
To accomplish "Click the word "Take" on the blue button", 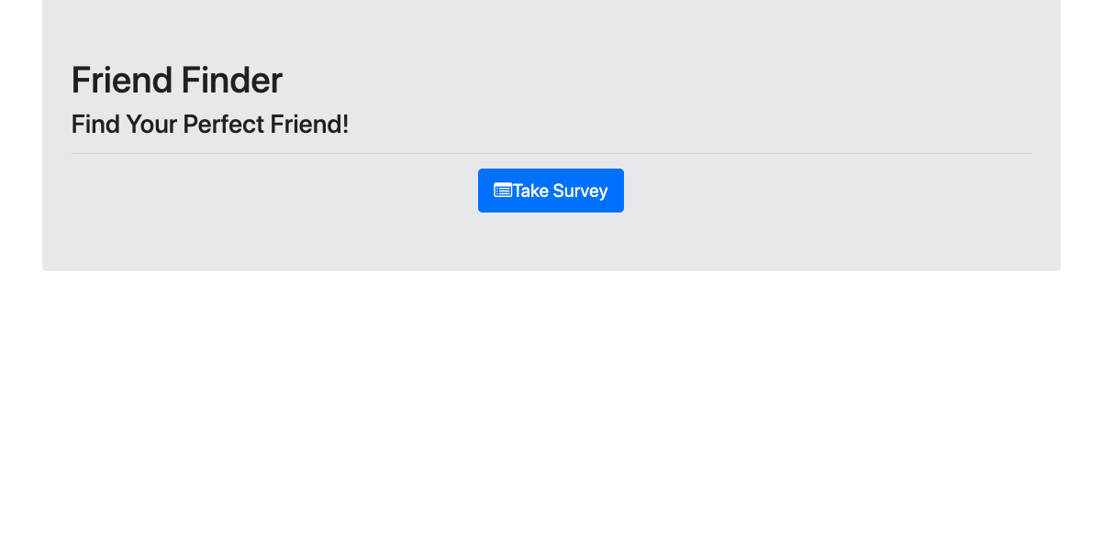I will (530, 191).
